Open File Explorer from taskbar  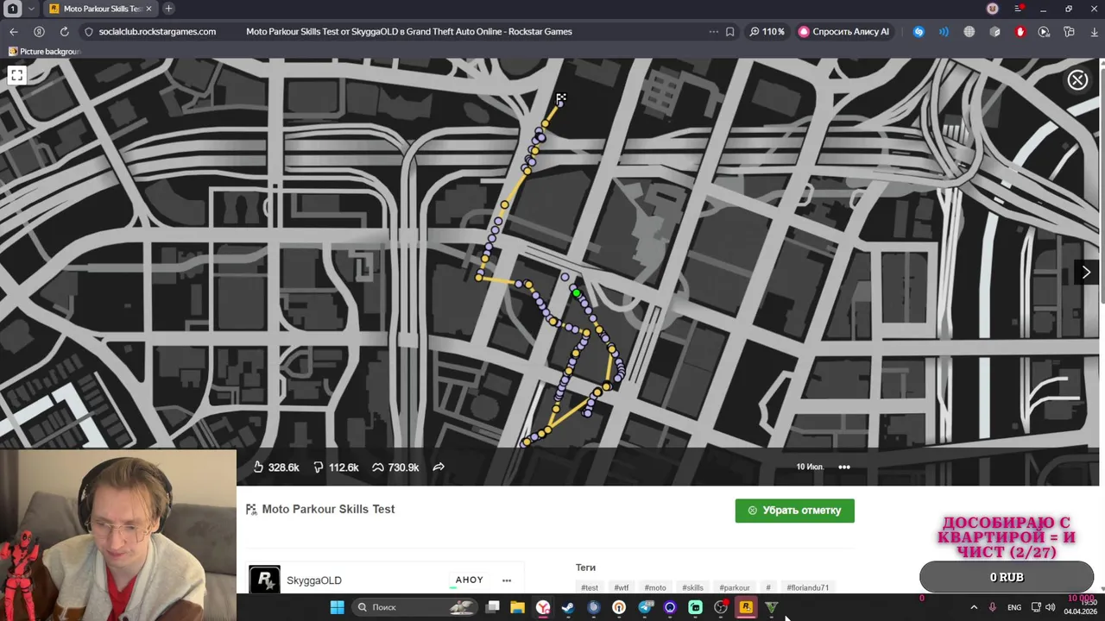coord(517,607)
